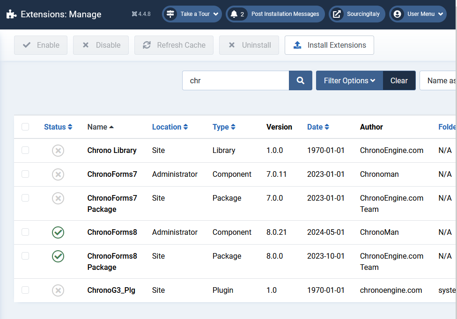This screenshot has width=457, height=319.
Task: Click the Chrono Library name cell
Action: tap(112, 151)
